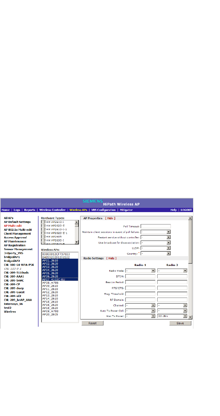The width and height of the screenshot is (220, 416).
Task: Click the RF Domain field for Radio 1
Action: [140, 300]
